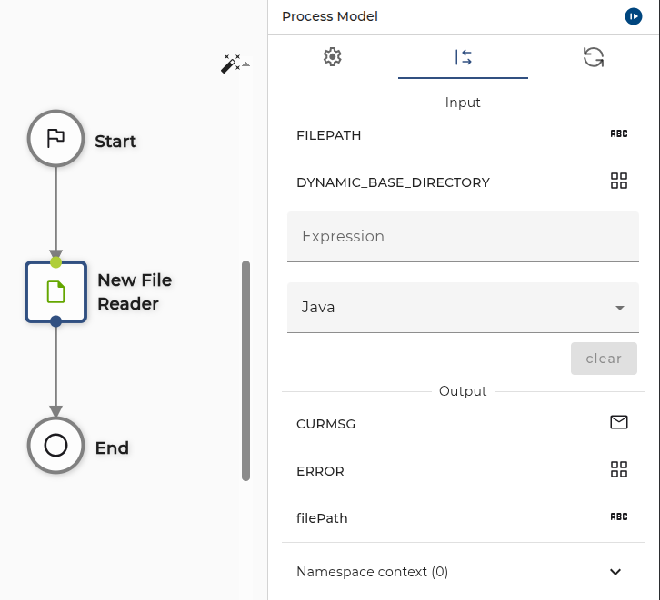Focus the Expression input field
Image resolution: width=660 pixels, height=600 pixels.
coord(463,237)
